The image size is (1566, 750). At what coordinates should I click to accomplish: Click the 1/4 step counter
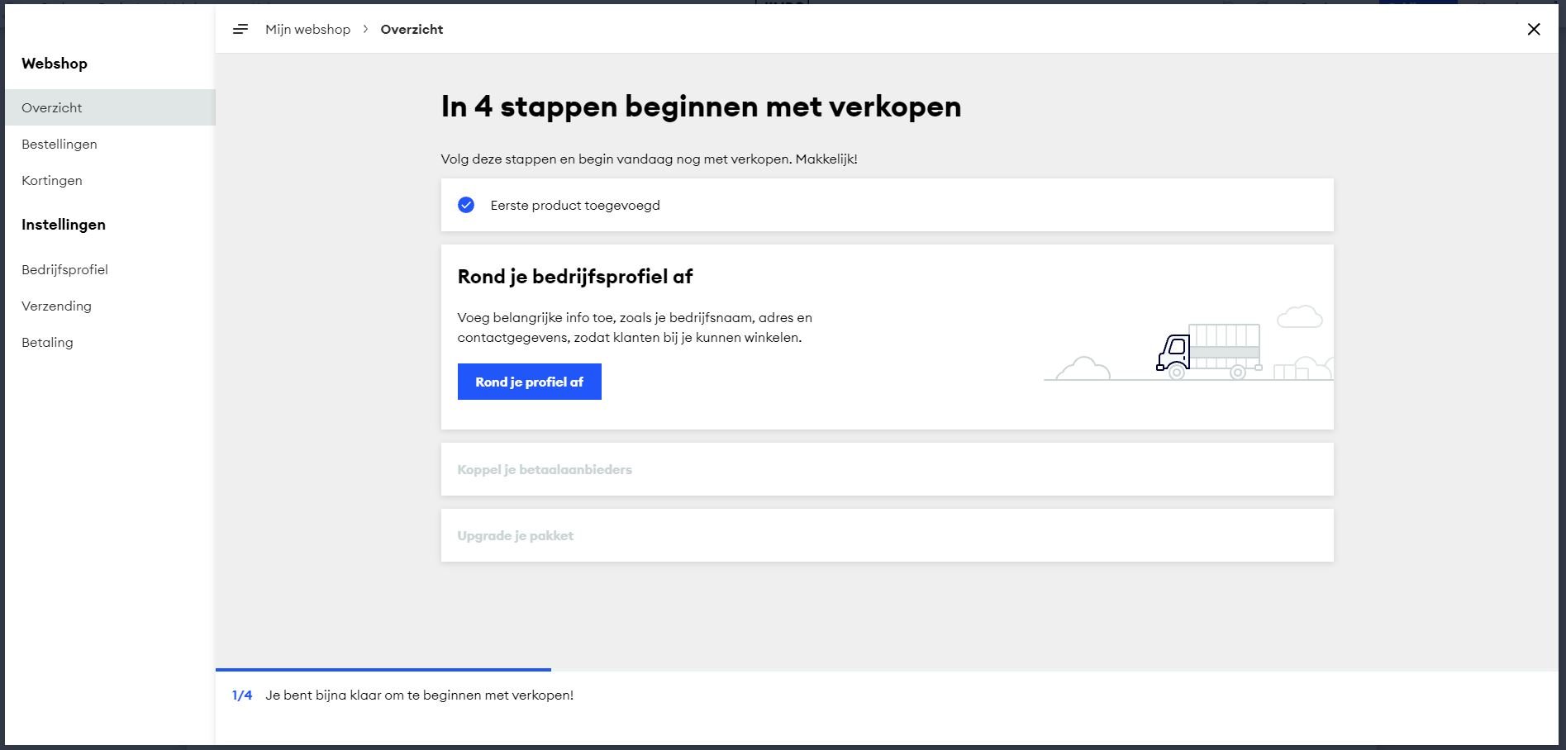[x=242, y=695]
